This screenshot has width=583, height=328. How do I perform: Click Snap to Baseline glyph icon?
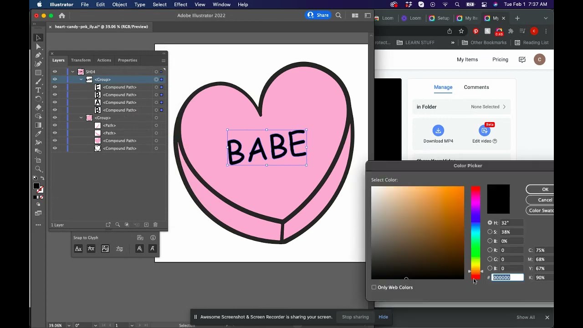tap(78, 248)
